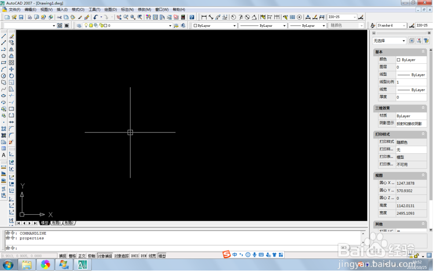Open the lineweight control ByLayer dropdown

[x=323, y=26]
